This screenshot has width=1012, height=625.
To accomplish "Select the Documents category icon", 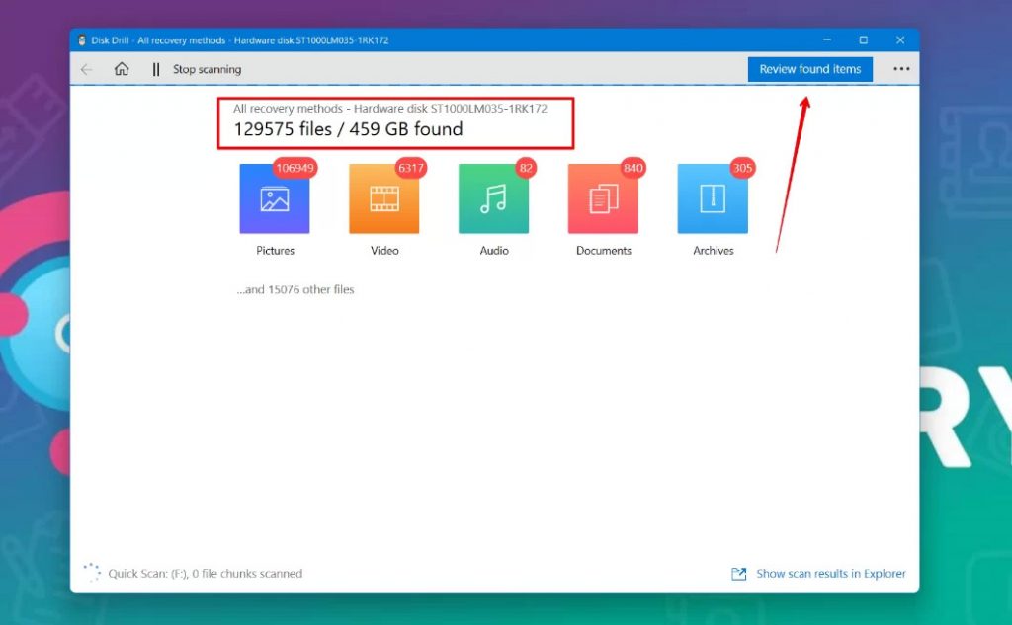I will click(603, 198).
